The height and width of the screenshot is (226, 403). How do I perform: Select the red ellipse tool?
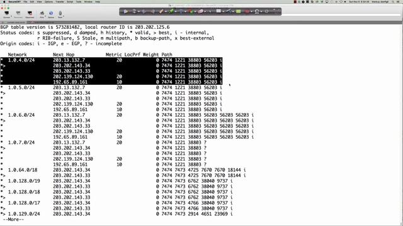247,11
